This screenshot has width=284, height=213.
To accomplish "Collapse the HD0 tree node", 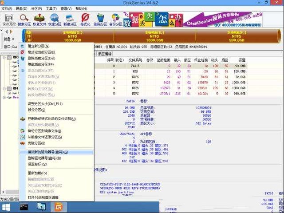I will coord(4,57).
